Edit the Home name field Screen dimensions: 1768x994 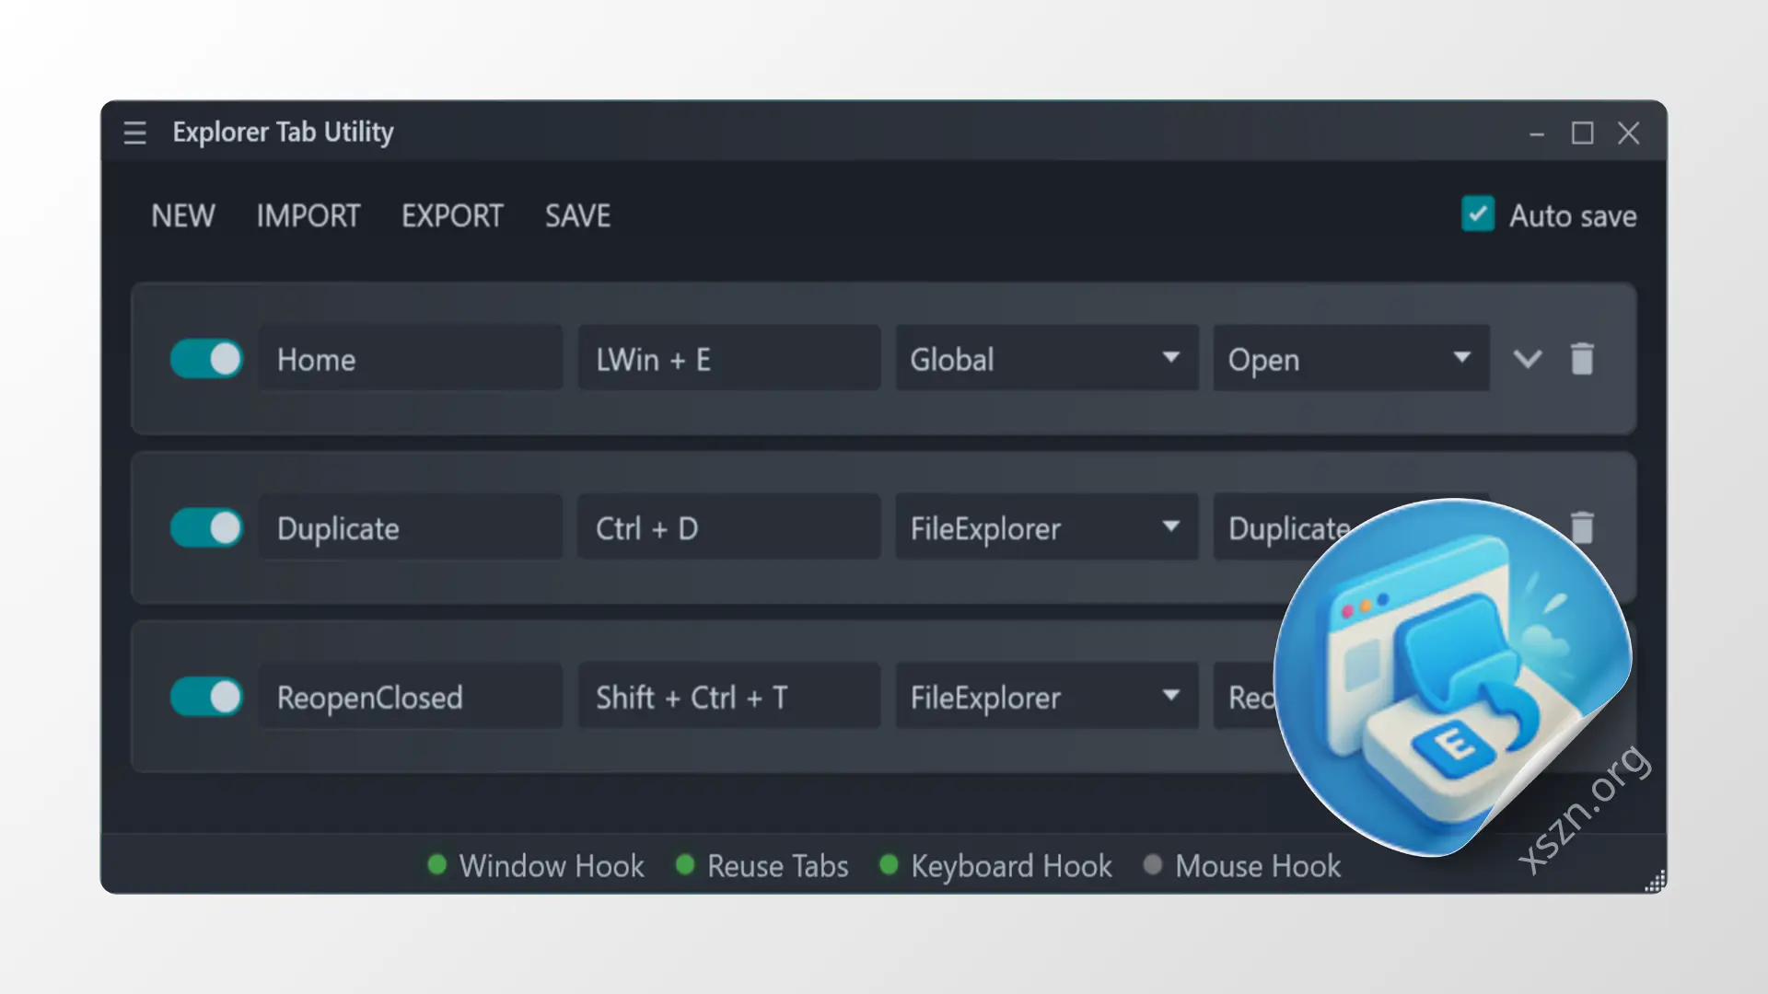click(x=411, y=358)
